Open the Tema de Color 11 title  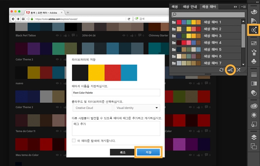click(25, 131)
